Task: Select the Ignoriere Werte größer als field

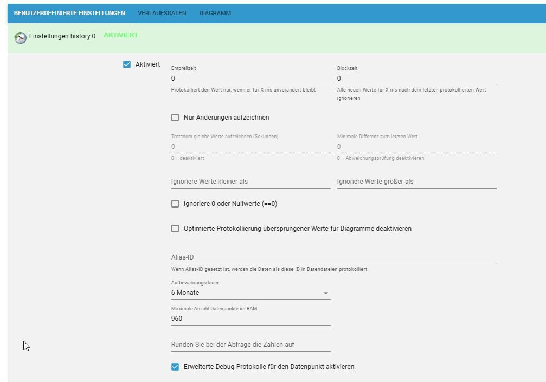Action: point(416,182)
